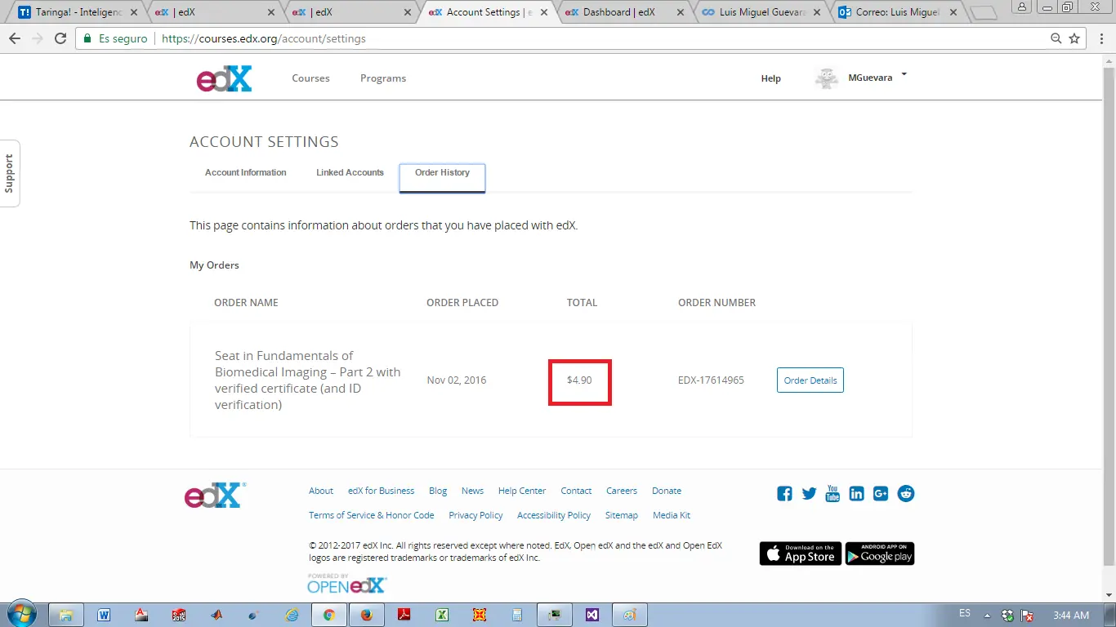Open the Accessibility Policy footer link
The height and width of the screenshot is (627, 1116).
pos(554,515)
